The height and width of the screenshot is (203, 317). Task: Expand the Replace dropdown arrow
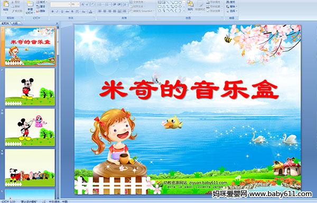(x=236, y=6)
